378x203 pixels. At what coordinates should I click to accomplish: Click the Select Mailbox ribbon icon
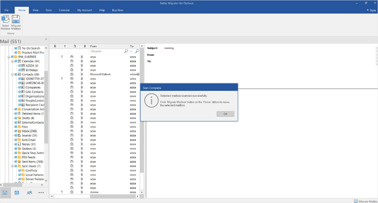click(x=5, y=20)
